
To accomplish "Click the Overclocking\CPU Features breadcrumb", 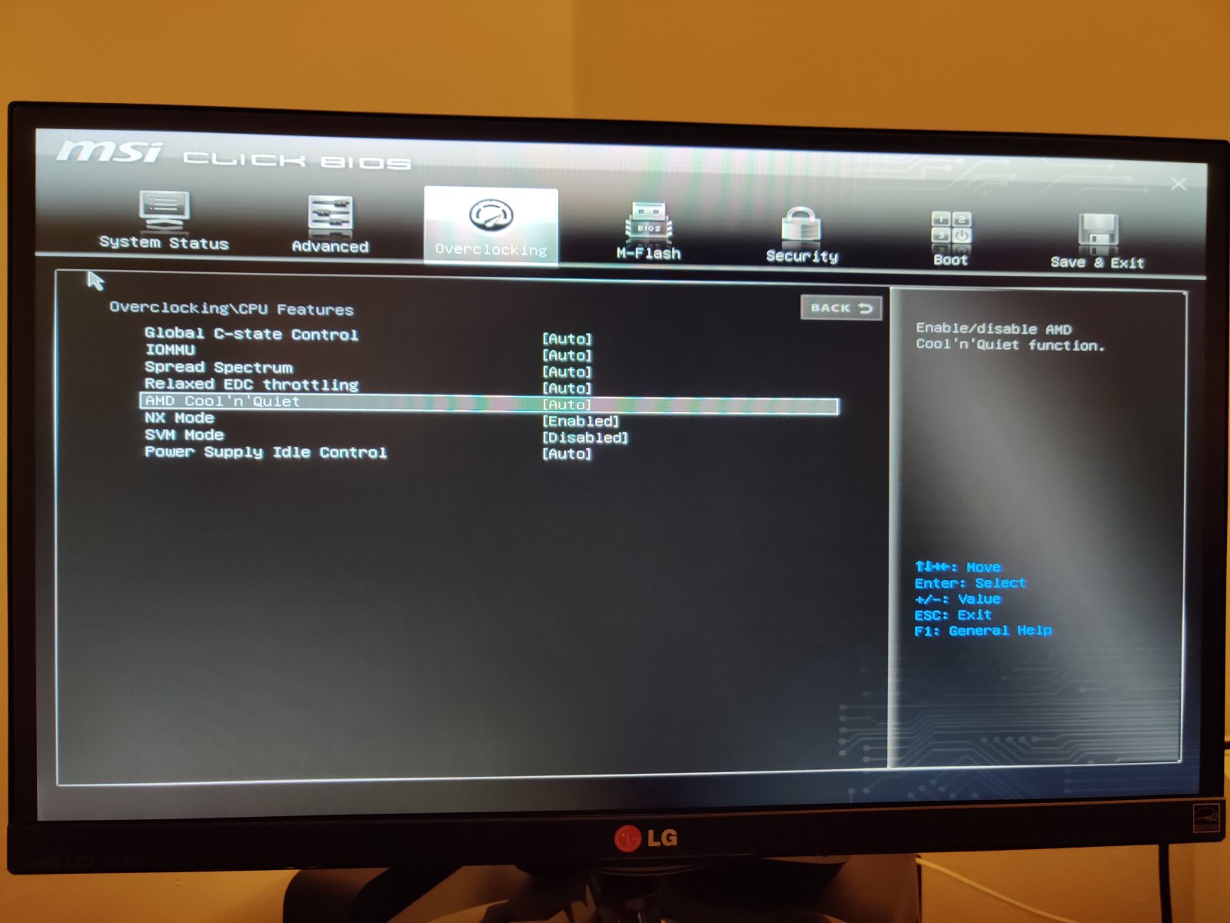I will tap(231, 308).
